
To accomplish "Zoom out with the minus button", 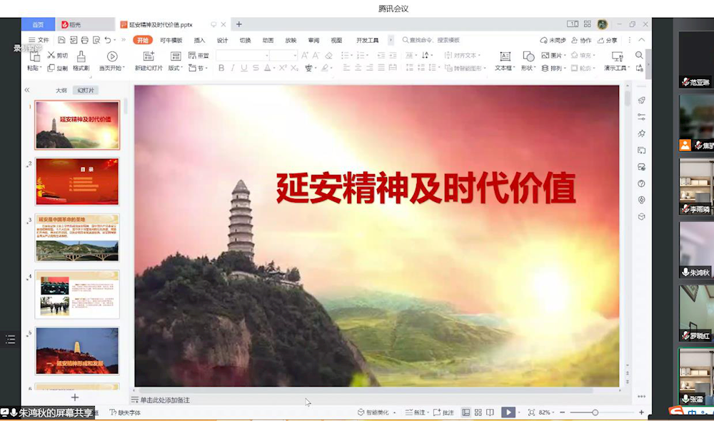I will 563,412.
